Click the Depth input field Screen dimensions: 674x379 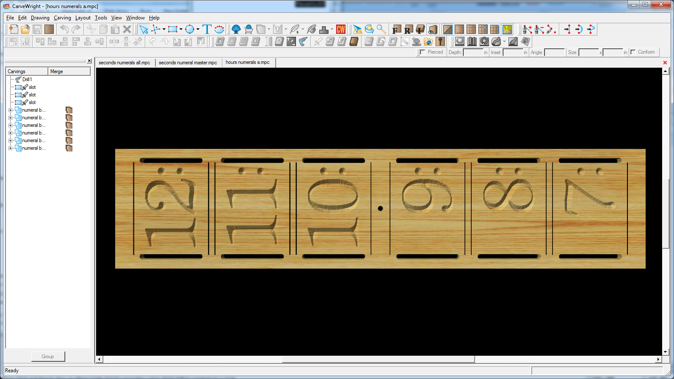pos(473,52)
